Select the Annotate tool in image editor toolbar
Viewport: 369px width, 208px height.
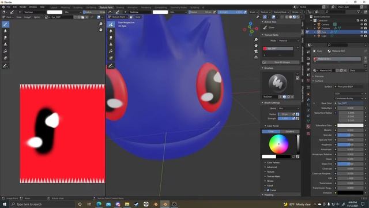pyautogui.click(x=5, y=66)
